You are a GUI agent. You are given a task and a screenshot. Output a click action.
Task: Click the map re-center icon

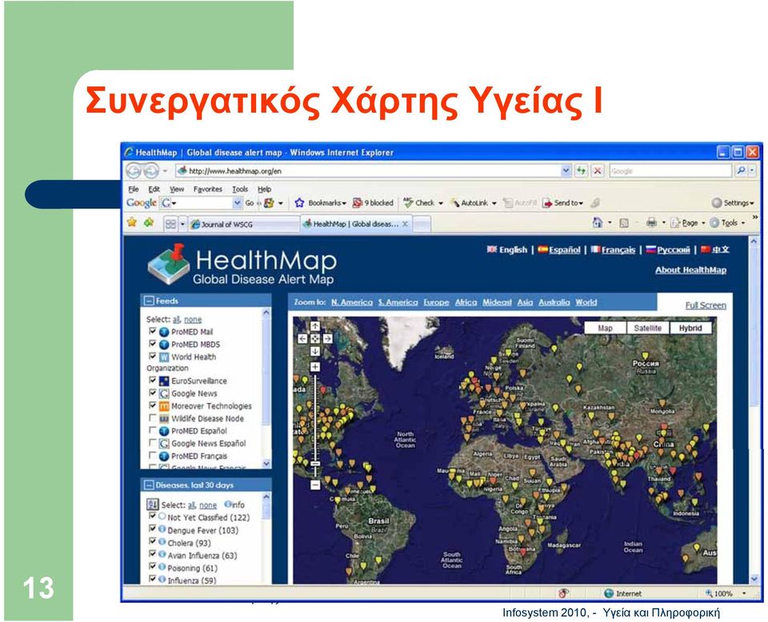coord(315,339)
